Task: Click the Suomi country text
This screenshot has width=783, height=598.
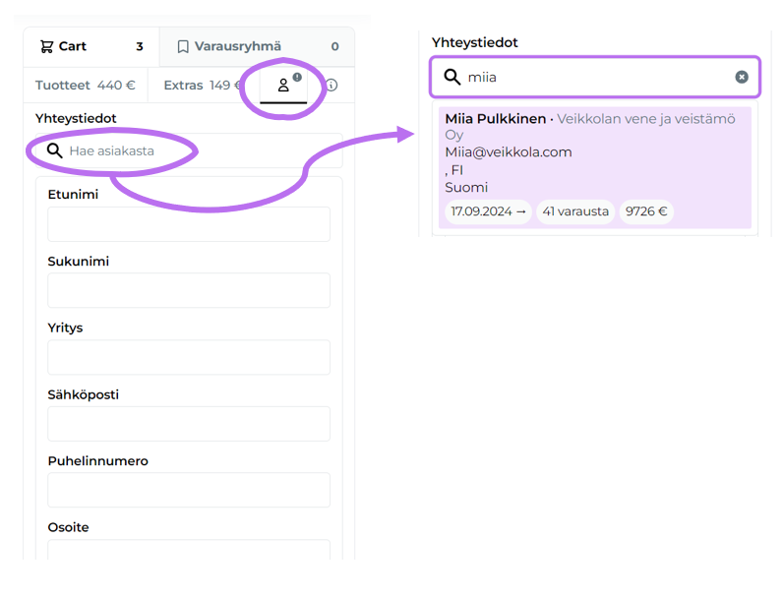Action: tap(466, 188)
